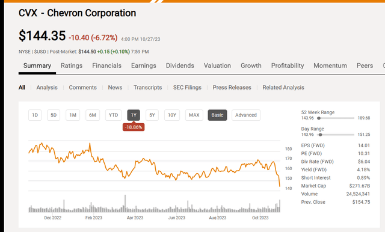The width and height of the screenshot is (385, 232).
Task: Click the Short Interest label
Action: pyautogui.click(x=316, y=178)
